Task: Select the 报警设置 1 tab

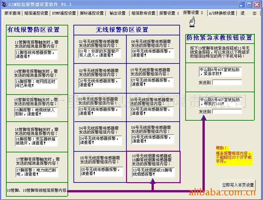Action: click(x=169, y=13)
